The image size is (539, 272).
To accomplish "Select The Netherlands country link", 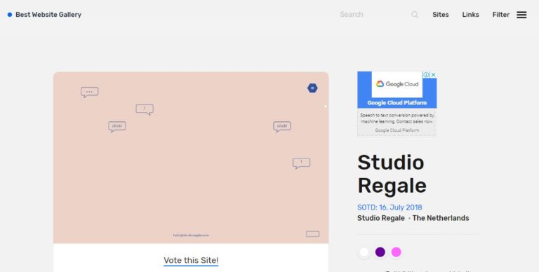I will click(x=441, y=218).
